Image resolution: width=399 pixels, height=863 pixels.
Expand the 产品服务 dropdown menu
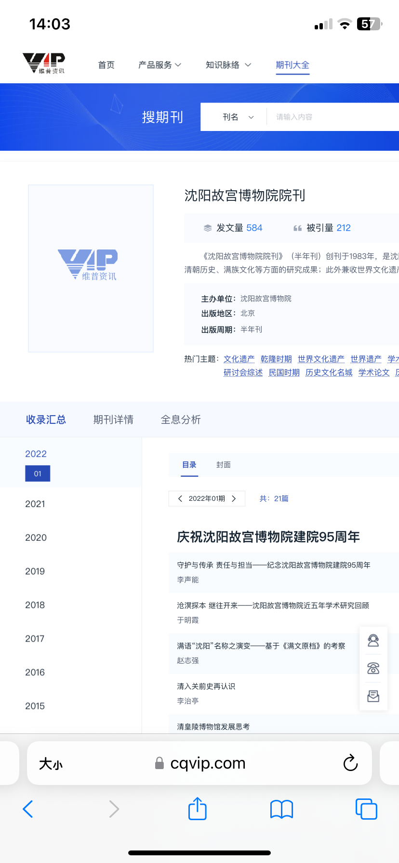pos(160,65)
